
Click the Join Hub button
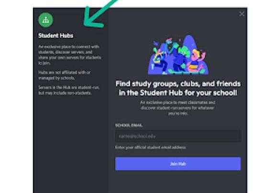click(178, 164)
